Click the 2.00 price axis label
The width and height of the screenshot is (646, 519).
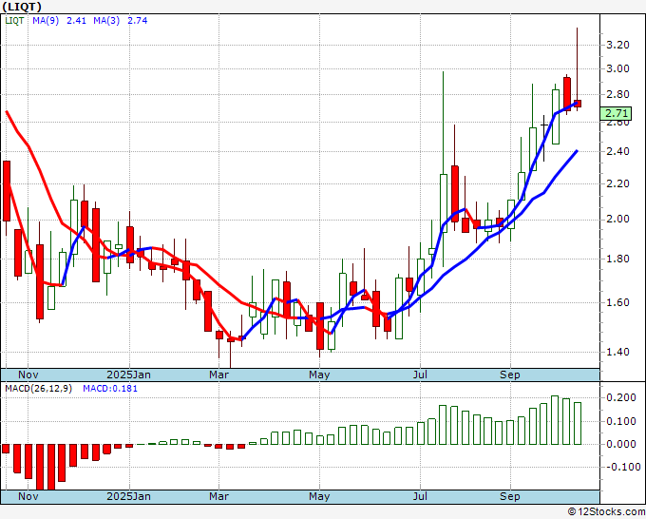pos(618,219)
